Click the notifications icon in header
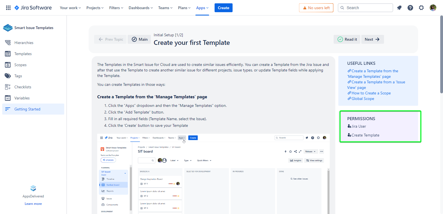 [399, 8]
